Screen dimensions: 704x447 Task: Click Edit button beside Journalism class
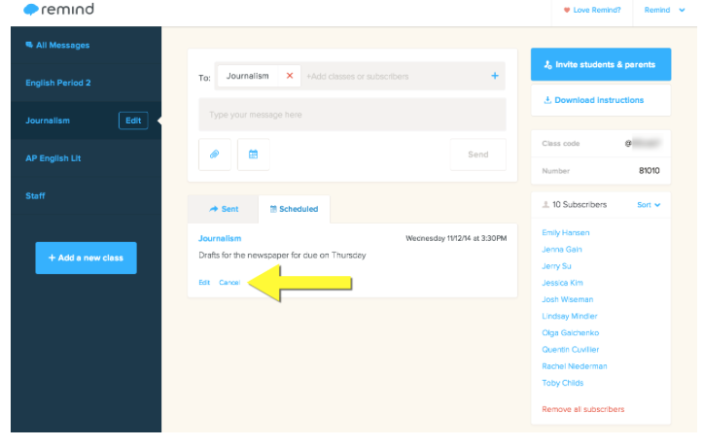[x=133, y=120]
